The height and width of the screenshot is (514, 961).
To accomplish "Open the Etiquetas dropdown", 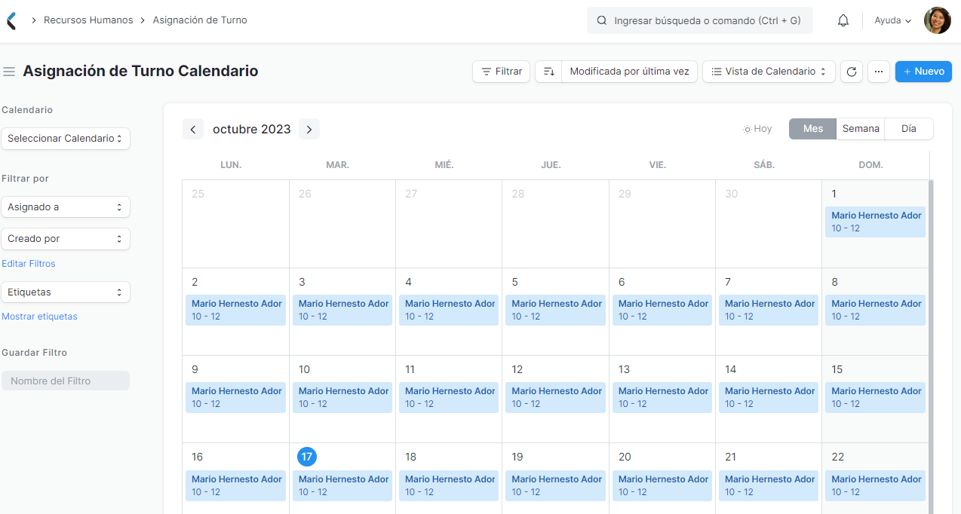I will tap(66, 292).
